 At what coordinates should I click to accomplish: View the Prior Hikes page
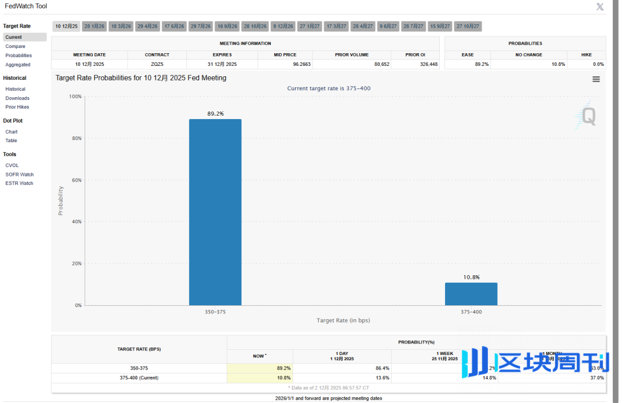click(17, 107)
